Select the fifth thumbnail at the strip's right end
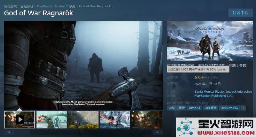The height and width of the screenshot is (137, 256). pyautogui.click(x=147, y=120)
